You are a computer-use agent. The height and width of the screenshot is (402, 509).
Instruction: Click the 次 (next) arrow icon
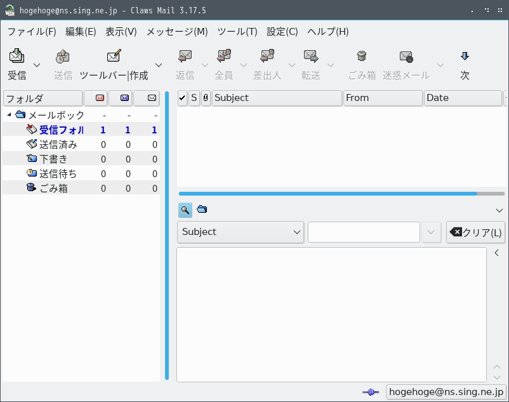(465, 56)
